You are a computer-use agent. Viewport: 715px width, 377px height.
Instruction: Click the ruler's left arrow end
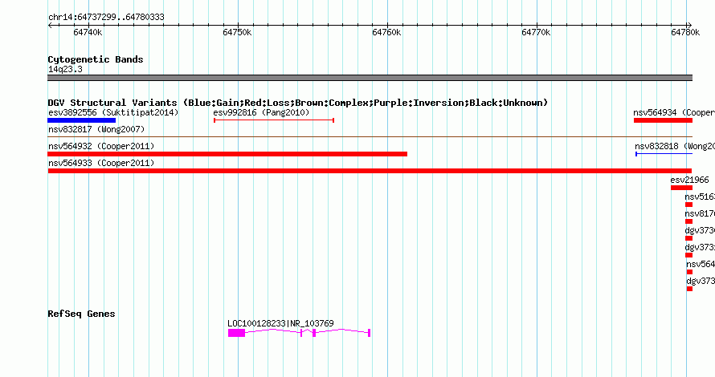[50, 26]
